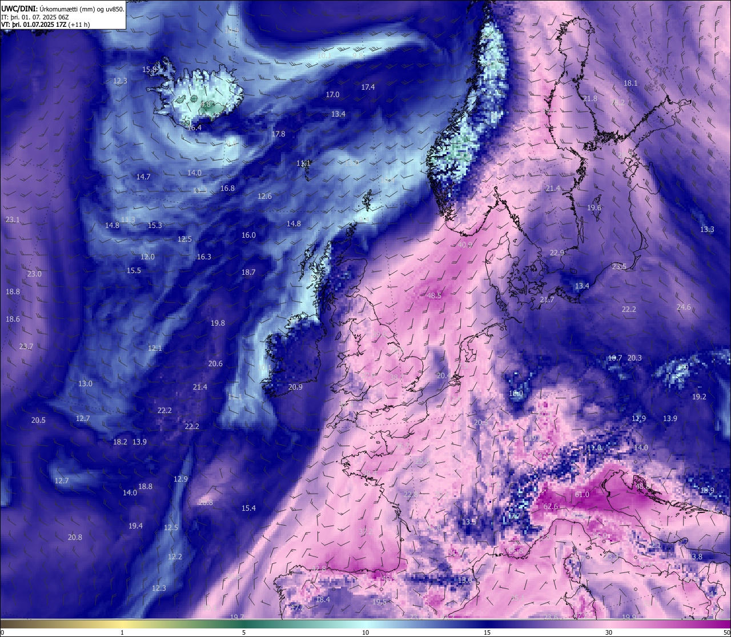Viewport: 731px width, 637px height.
Task: Click the 15.5 value on the map
Action: pos(134,271)
